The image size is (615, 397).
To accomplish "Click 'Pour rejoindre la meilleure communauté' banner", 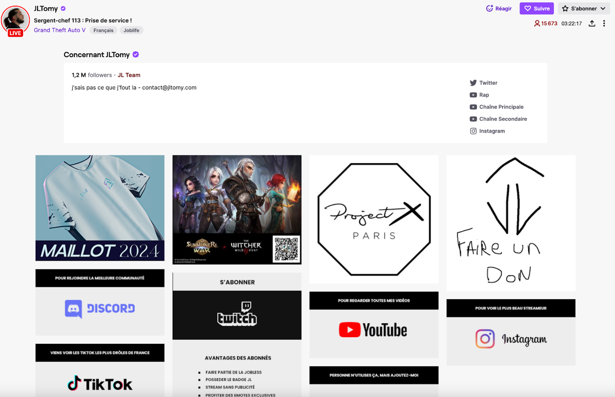I will (x=100, y=278).
